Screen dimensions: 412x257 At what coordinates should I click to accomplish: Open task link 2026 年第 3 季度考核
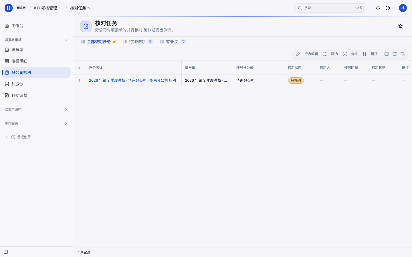click(132, 81)
